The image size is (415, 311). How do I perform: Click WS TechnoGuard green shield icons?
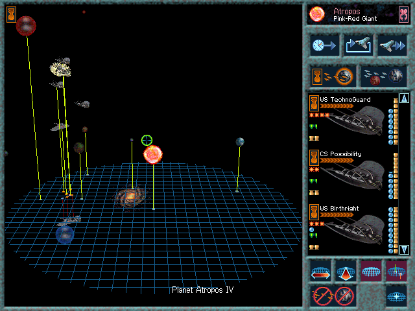(313, 127)
